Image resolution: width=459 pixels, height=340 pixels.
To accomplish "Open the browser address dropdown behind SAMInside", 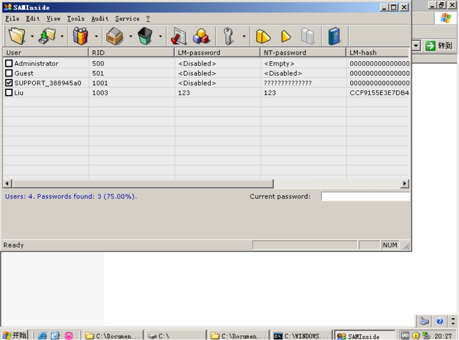I will [416, 46].
